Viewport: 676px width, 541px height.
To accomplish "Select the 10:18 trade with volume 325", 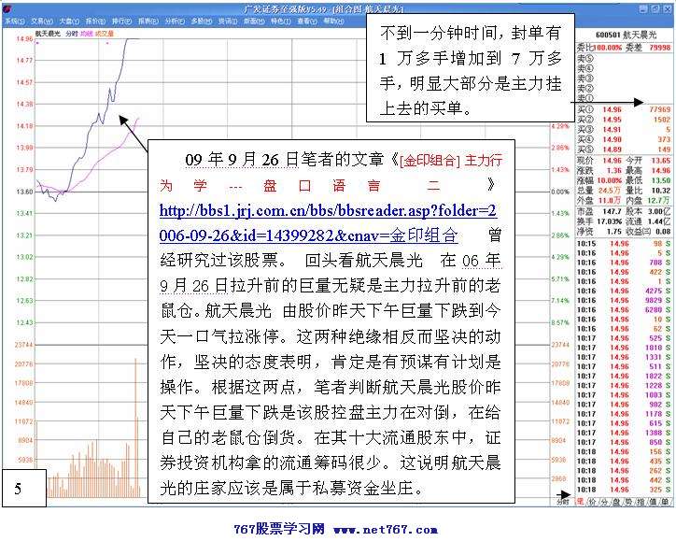I will [624, 490].
